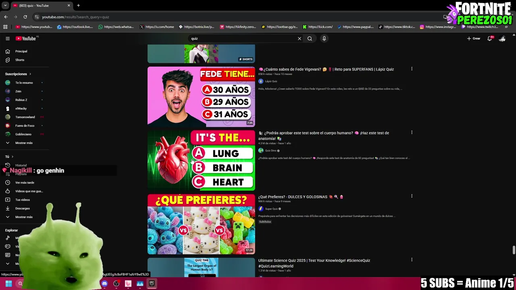The image size is (516, 290).
Task: Close the quiz - YouTube tab
Action: tap(69, 6)
